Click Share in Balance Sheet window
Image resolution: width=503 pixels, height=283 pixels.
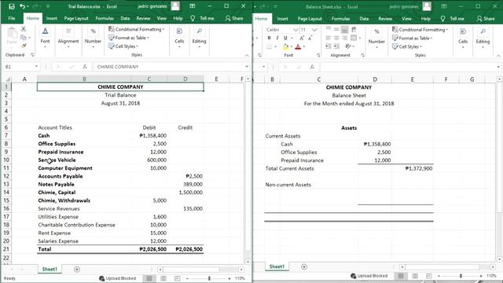tap(486, 19)
